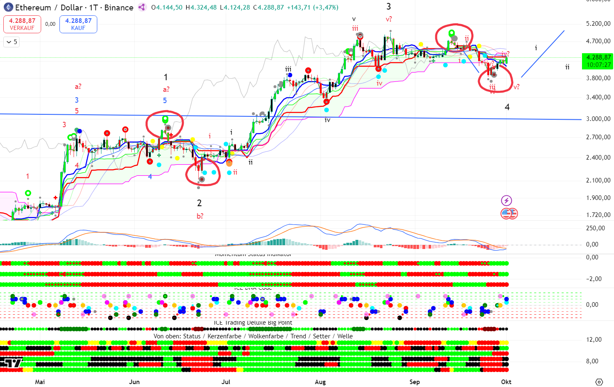The width and height of the screenshot is (614, 387).
Task: Click the Von oben: Status / Kerzenfarbe label
Action: click(x=253, y=336)
